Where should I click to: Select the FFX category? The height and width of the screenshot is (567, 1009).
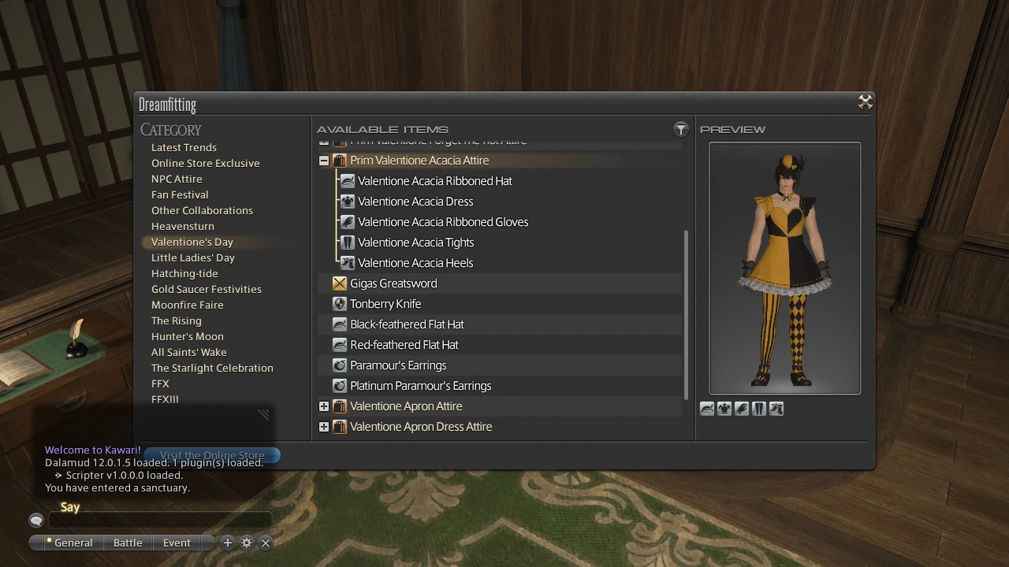[x=160, y=384]
